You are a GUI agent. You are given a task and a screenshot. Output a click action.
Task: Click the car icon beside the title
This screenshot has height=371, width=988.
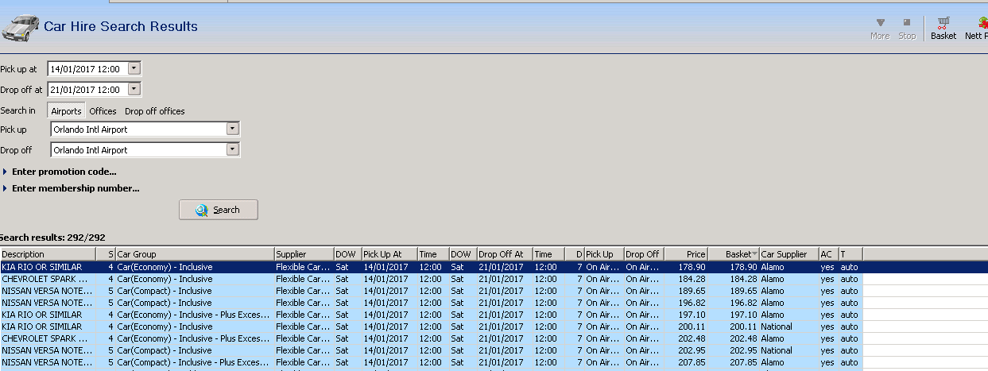coord(19,28)
